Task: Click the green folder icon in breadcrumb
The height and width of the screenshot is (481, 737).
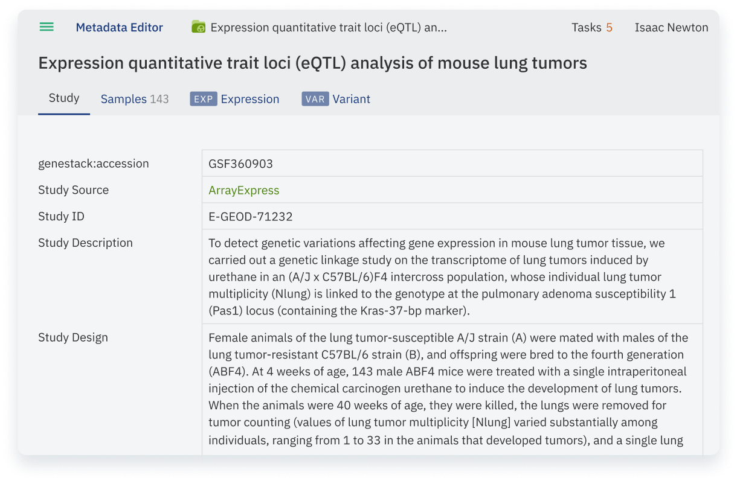Action: pos(198,27)
